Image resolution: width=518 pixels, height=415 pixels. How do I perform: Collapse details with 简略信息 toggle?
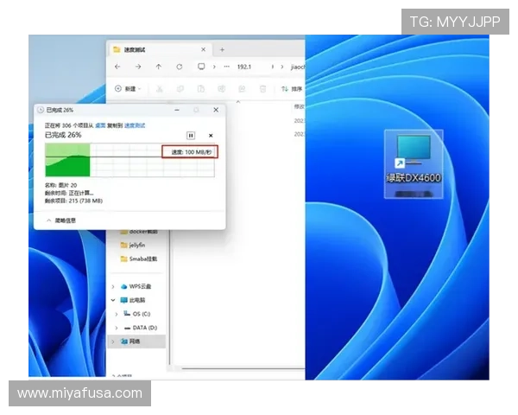point(61,220)
